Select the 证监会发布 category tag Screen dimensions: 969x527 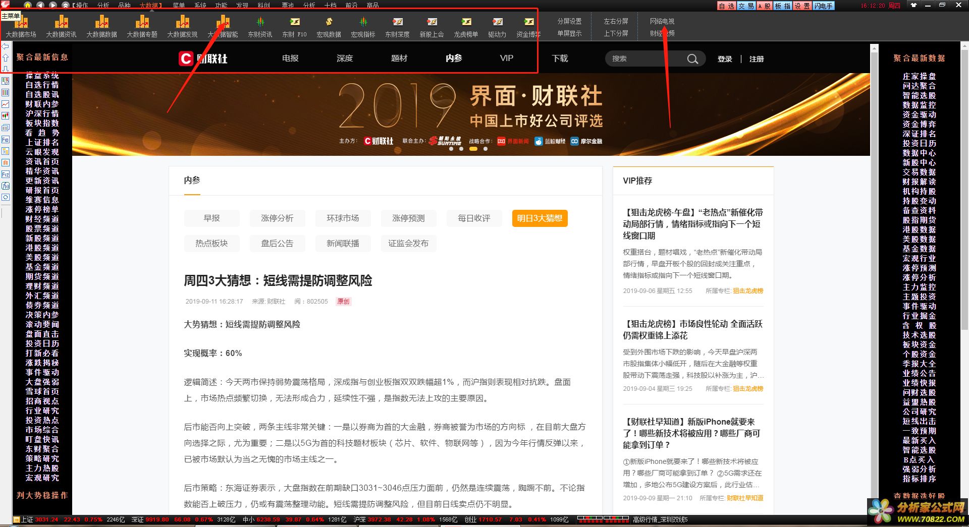tap(408, 243)
